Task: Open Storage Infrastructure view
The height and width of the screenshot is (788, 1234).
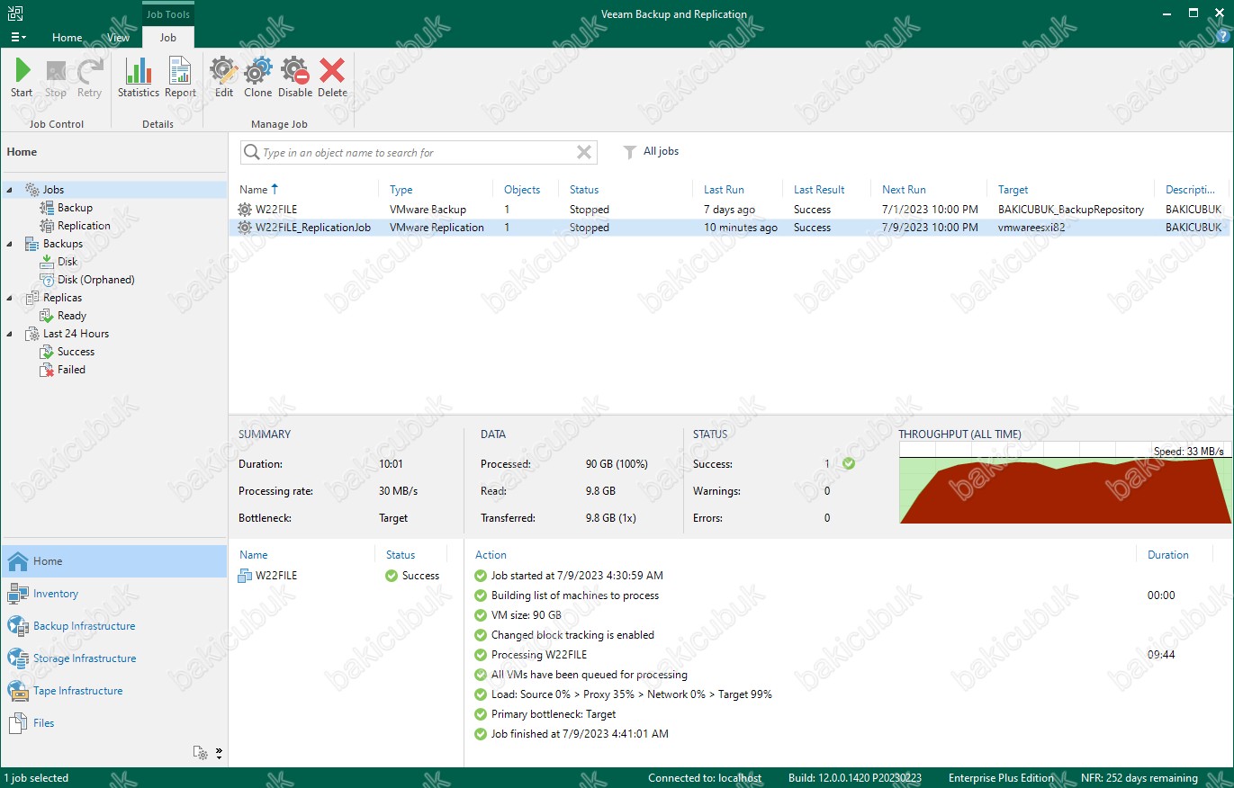Action: pyautogui.click(x=85, y=658)
